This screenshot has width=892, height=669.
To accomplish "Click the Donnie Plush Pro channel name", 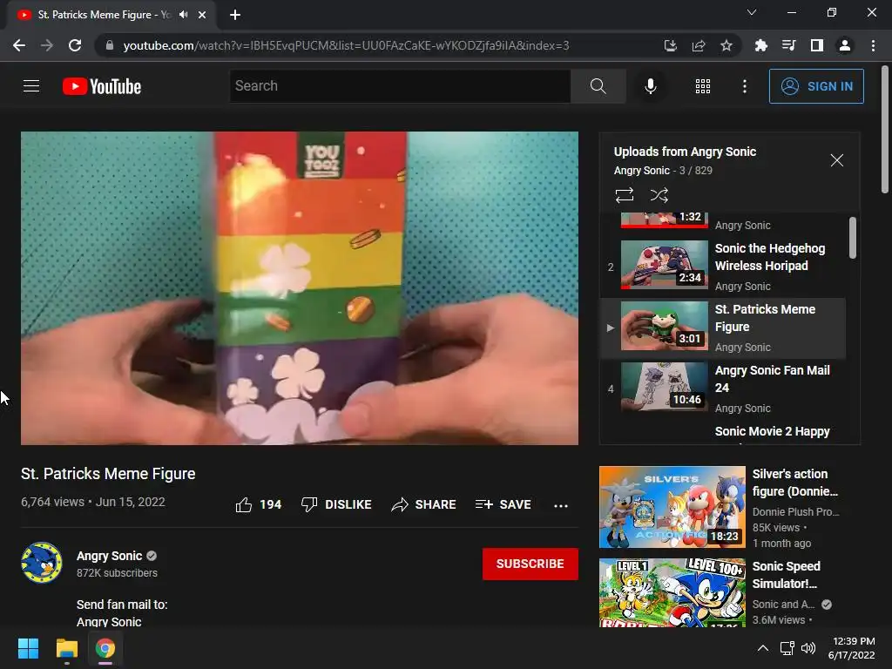I will pyautogui.click(x=795, y=511).
